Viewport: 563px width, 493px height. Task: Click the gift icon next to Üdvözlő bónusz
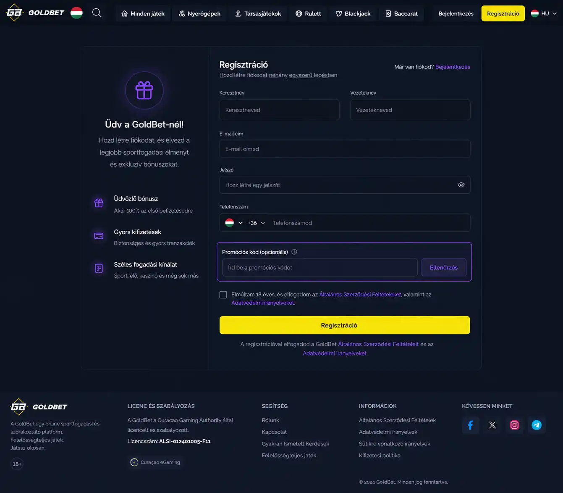point(99,203)
